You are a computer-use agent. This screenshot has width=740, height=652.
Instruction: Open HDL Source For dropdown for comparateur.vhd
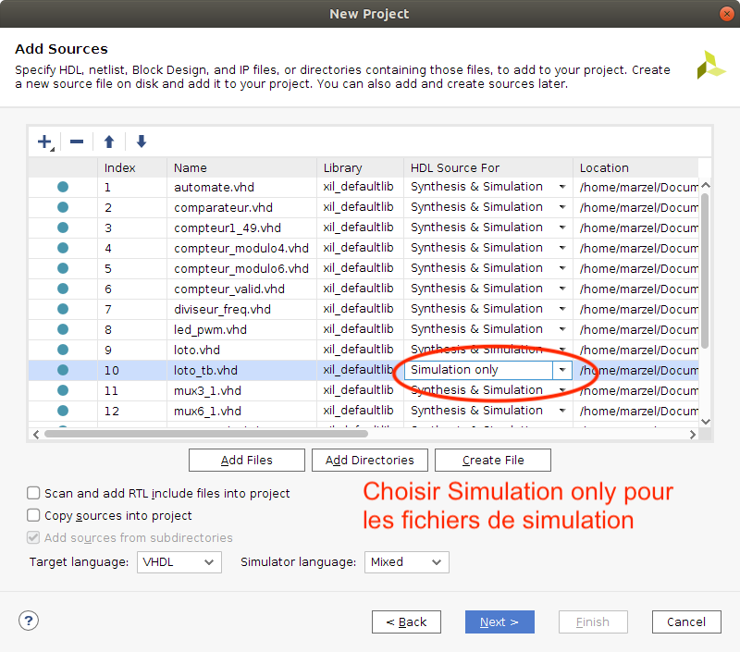(x=562, y=207)
